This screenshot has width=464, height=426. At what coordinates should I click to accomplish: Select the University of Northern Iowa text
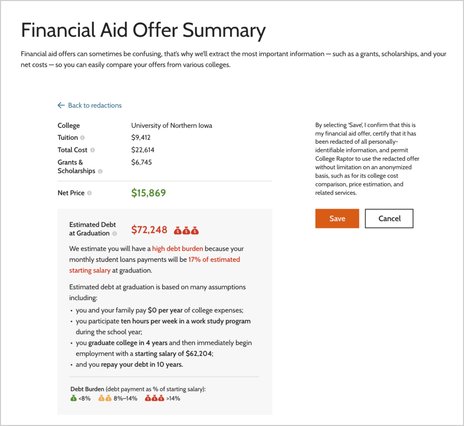(x=172, y=126)
